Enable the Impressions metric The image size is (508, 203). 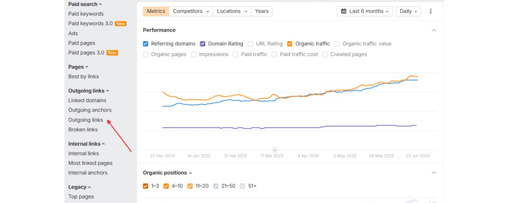(193, 54)
